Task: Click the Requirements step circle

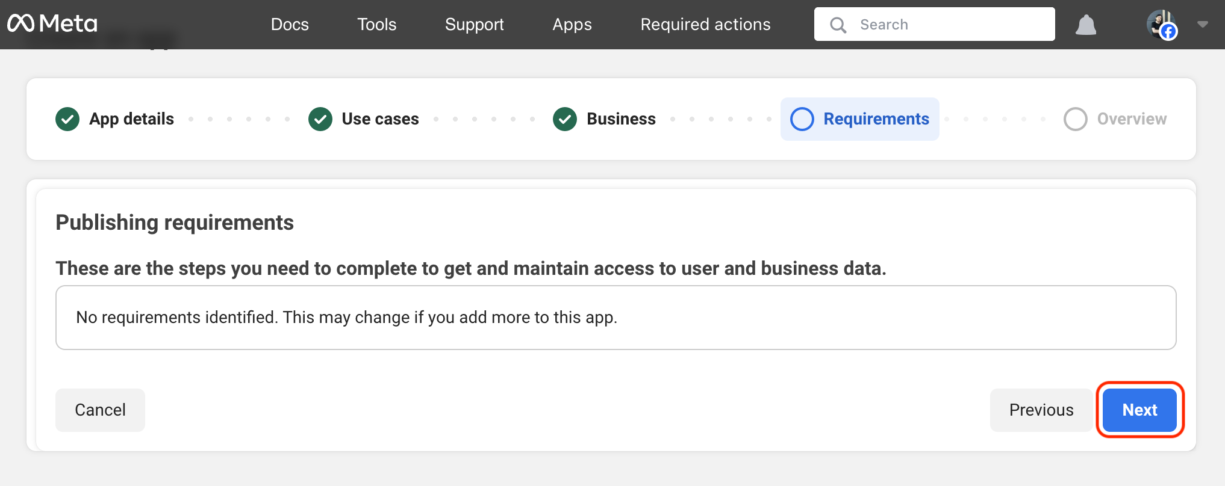Action: [x=802, y=119]
